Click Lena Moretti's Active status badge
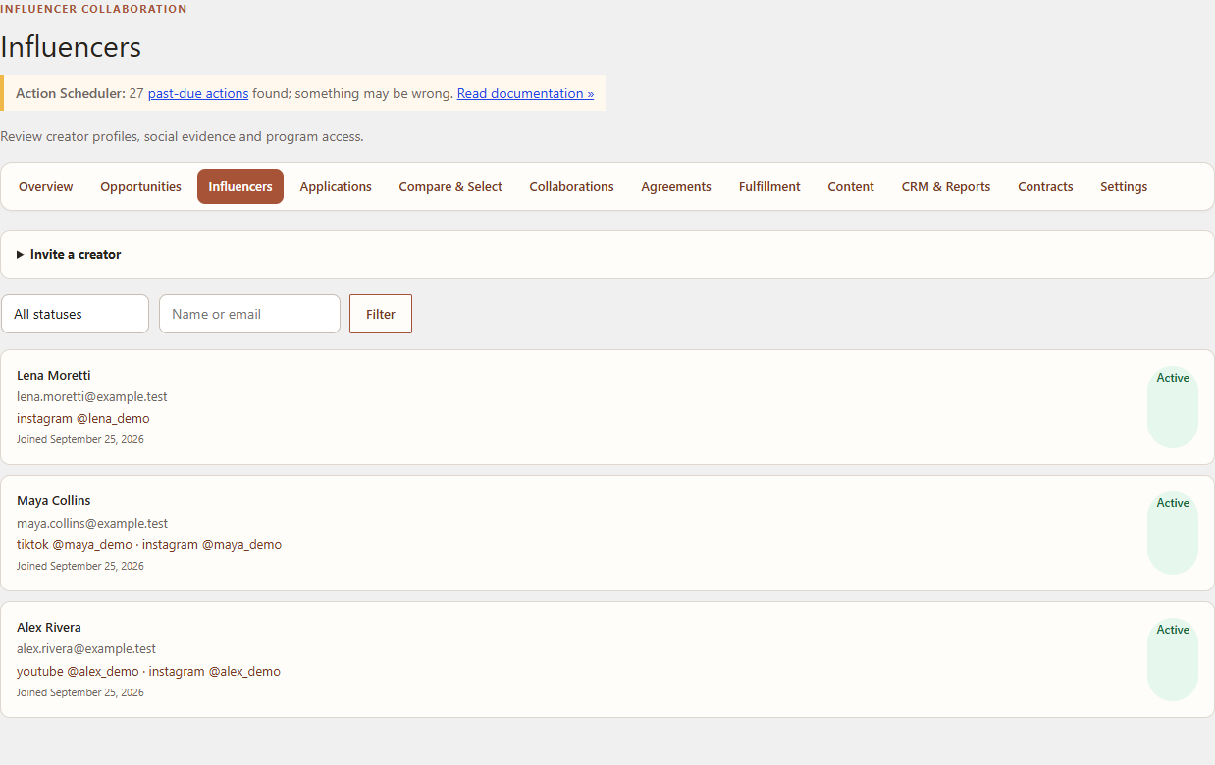This screenshot has height=765, width=1215. point(1173,407)
